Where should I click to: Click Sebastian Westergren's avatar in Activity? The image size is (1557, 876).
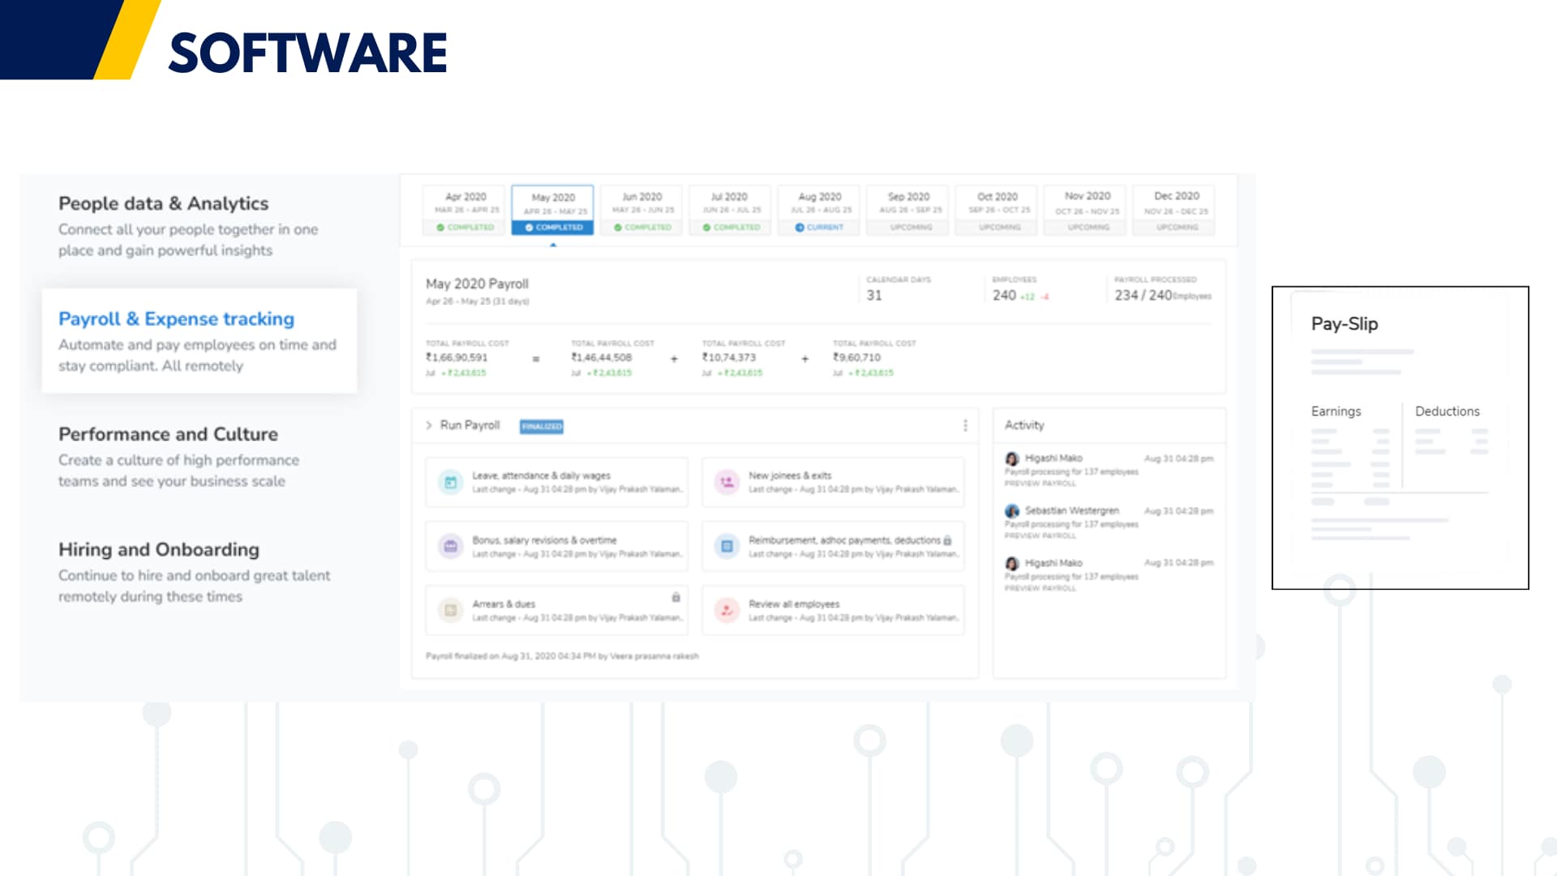pos(1012,511)
